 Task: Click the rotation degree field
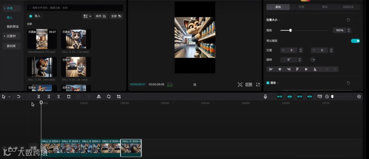pyautogui.click(x=289, y=60)
